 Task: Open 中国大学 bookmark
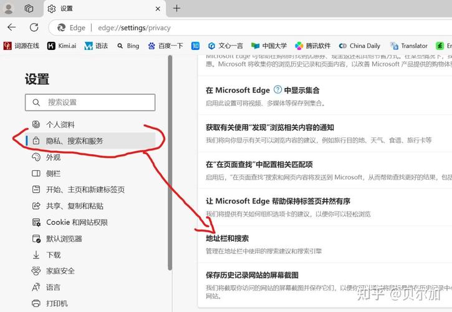tap(269, 46)
